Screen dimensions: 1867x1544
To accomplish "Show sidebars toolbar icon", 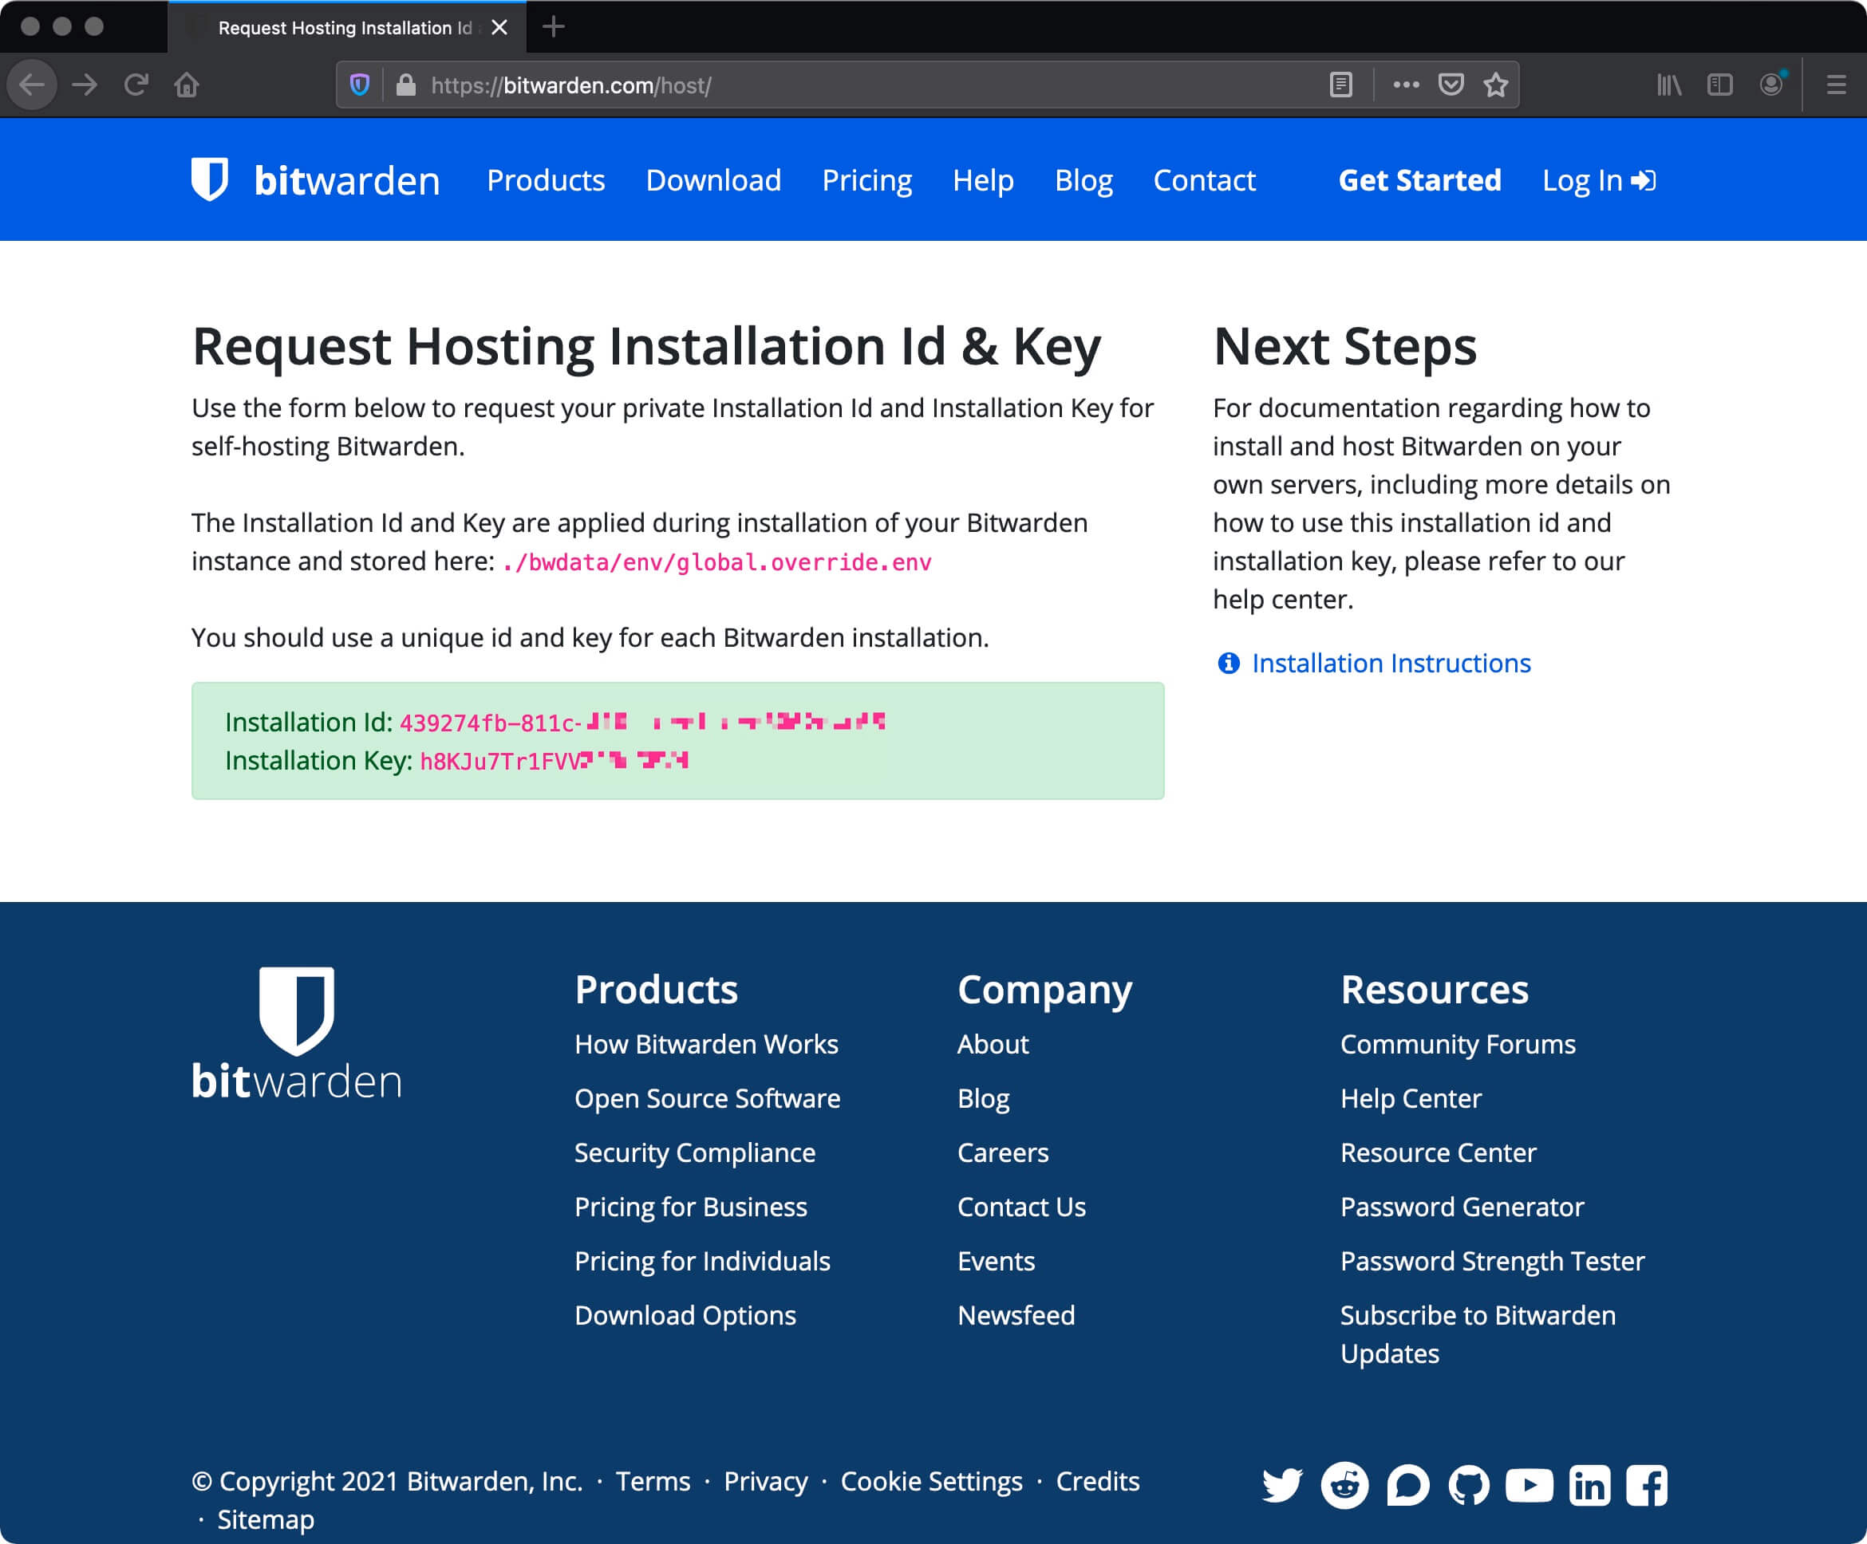I will click(1720, 85).
